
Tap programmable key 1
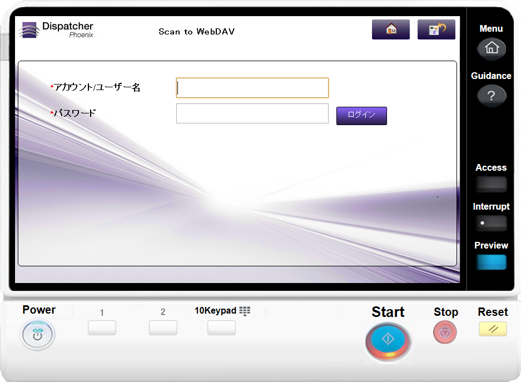102,328
